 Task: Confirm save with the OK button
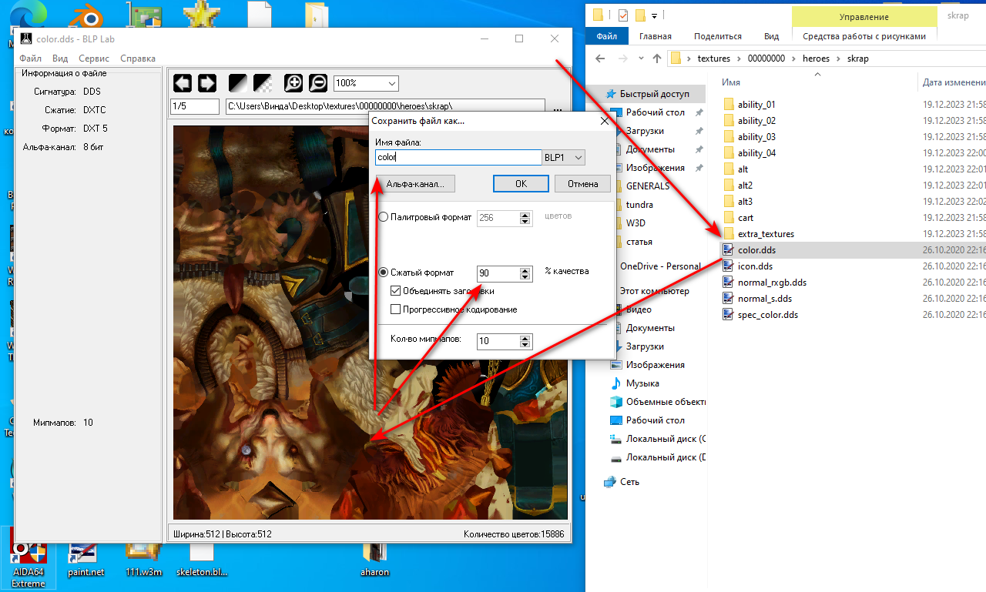coord(521,184)
